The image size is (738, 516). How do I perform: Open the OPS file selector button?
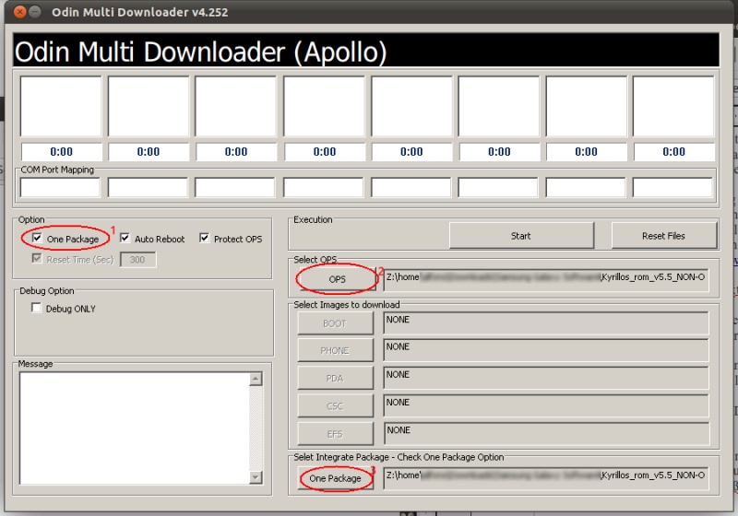[x=337, y=279]
